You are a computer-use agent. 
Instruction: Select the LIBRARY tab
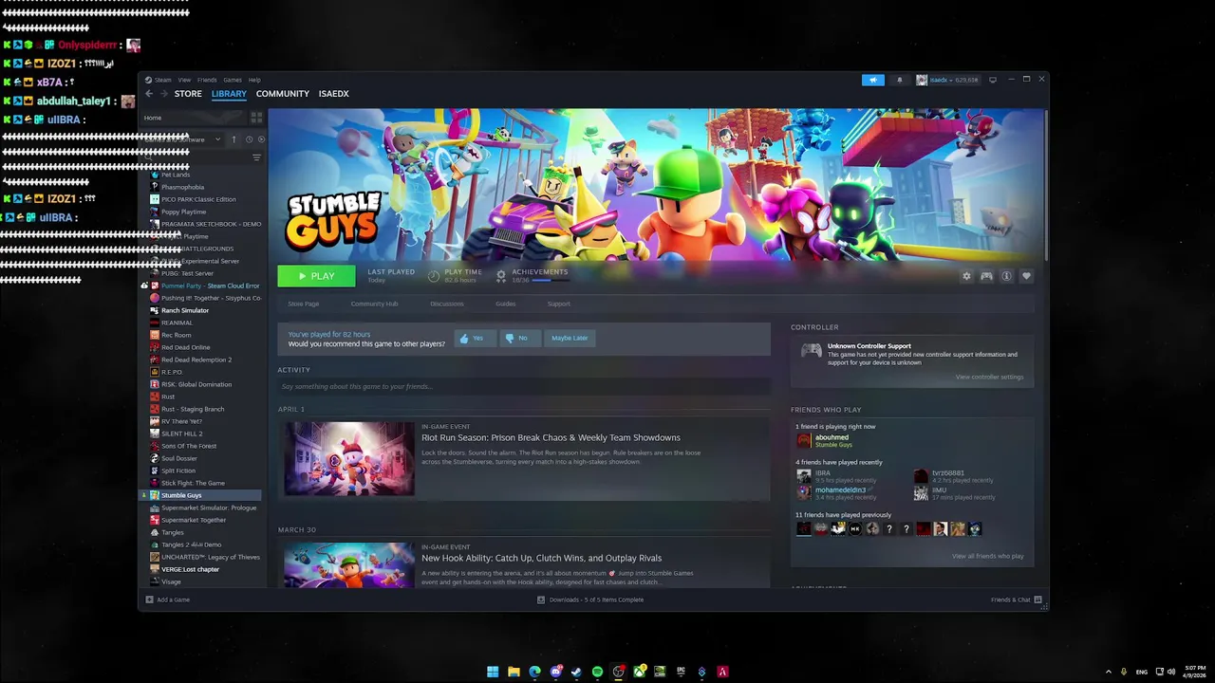coord(229,94)
